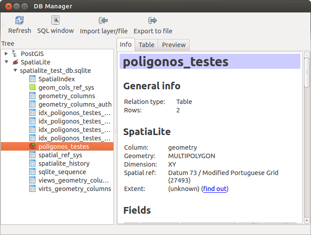Switch to the Preview tab

pos(174,45)
